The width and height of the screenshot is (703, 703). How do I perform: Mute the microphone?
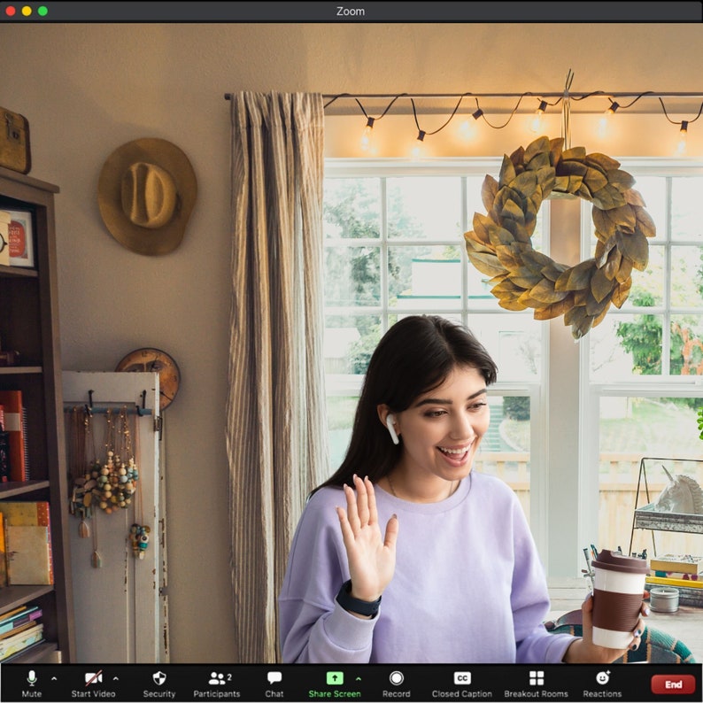click(31, 684)
